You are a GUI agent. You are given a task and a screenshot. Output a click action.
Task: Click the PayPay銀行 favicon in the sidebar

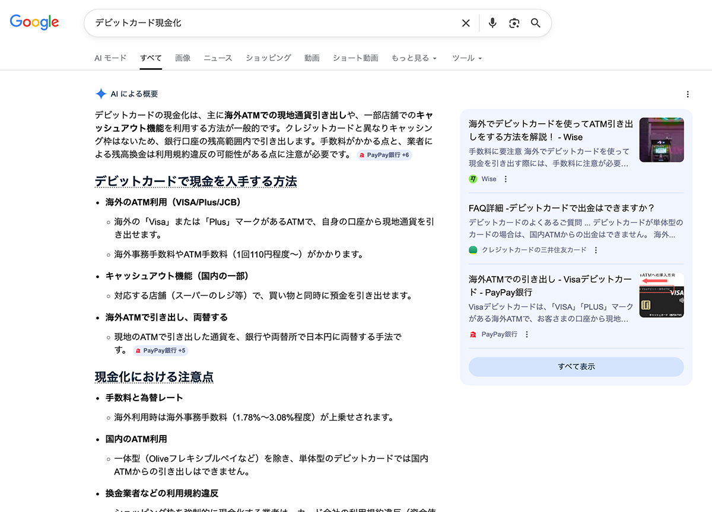(x=472, y=334)
